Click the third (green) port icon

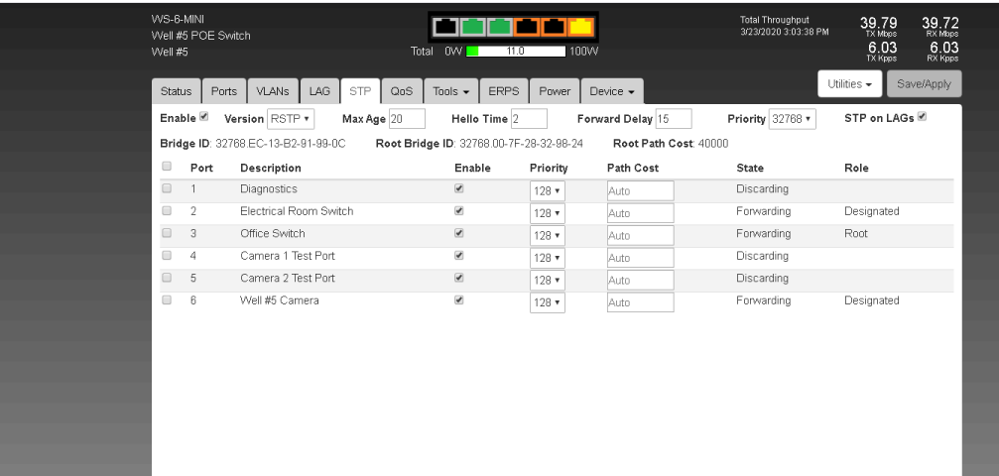501,24
